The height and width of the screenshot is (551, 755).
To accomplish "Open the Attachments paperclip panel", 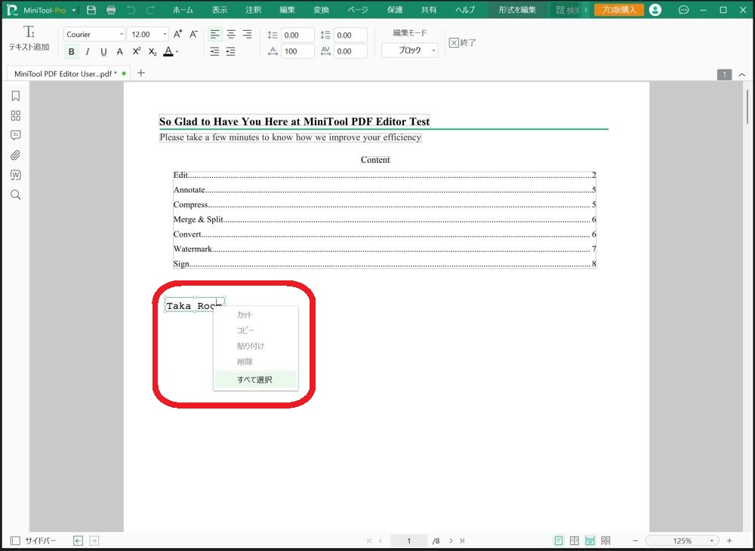I will tap(15, 155).
